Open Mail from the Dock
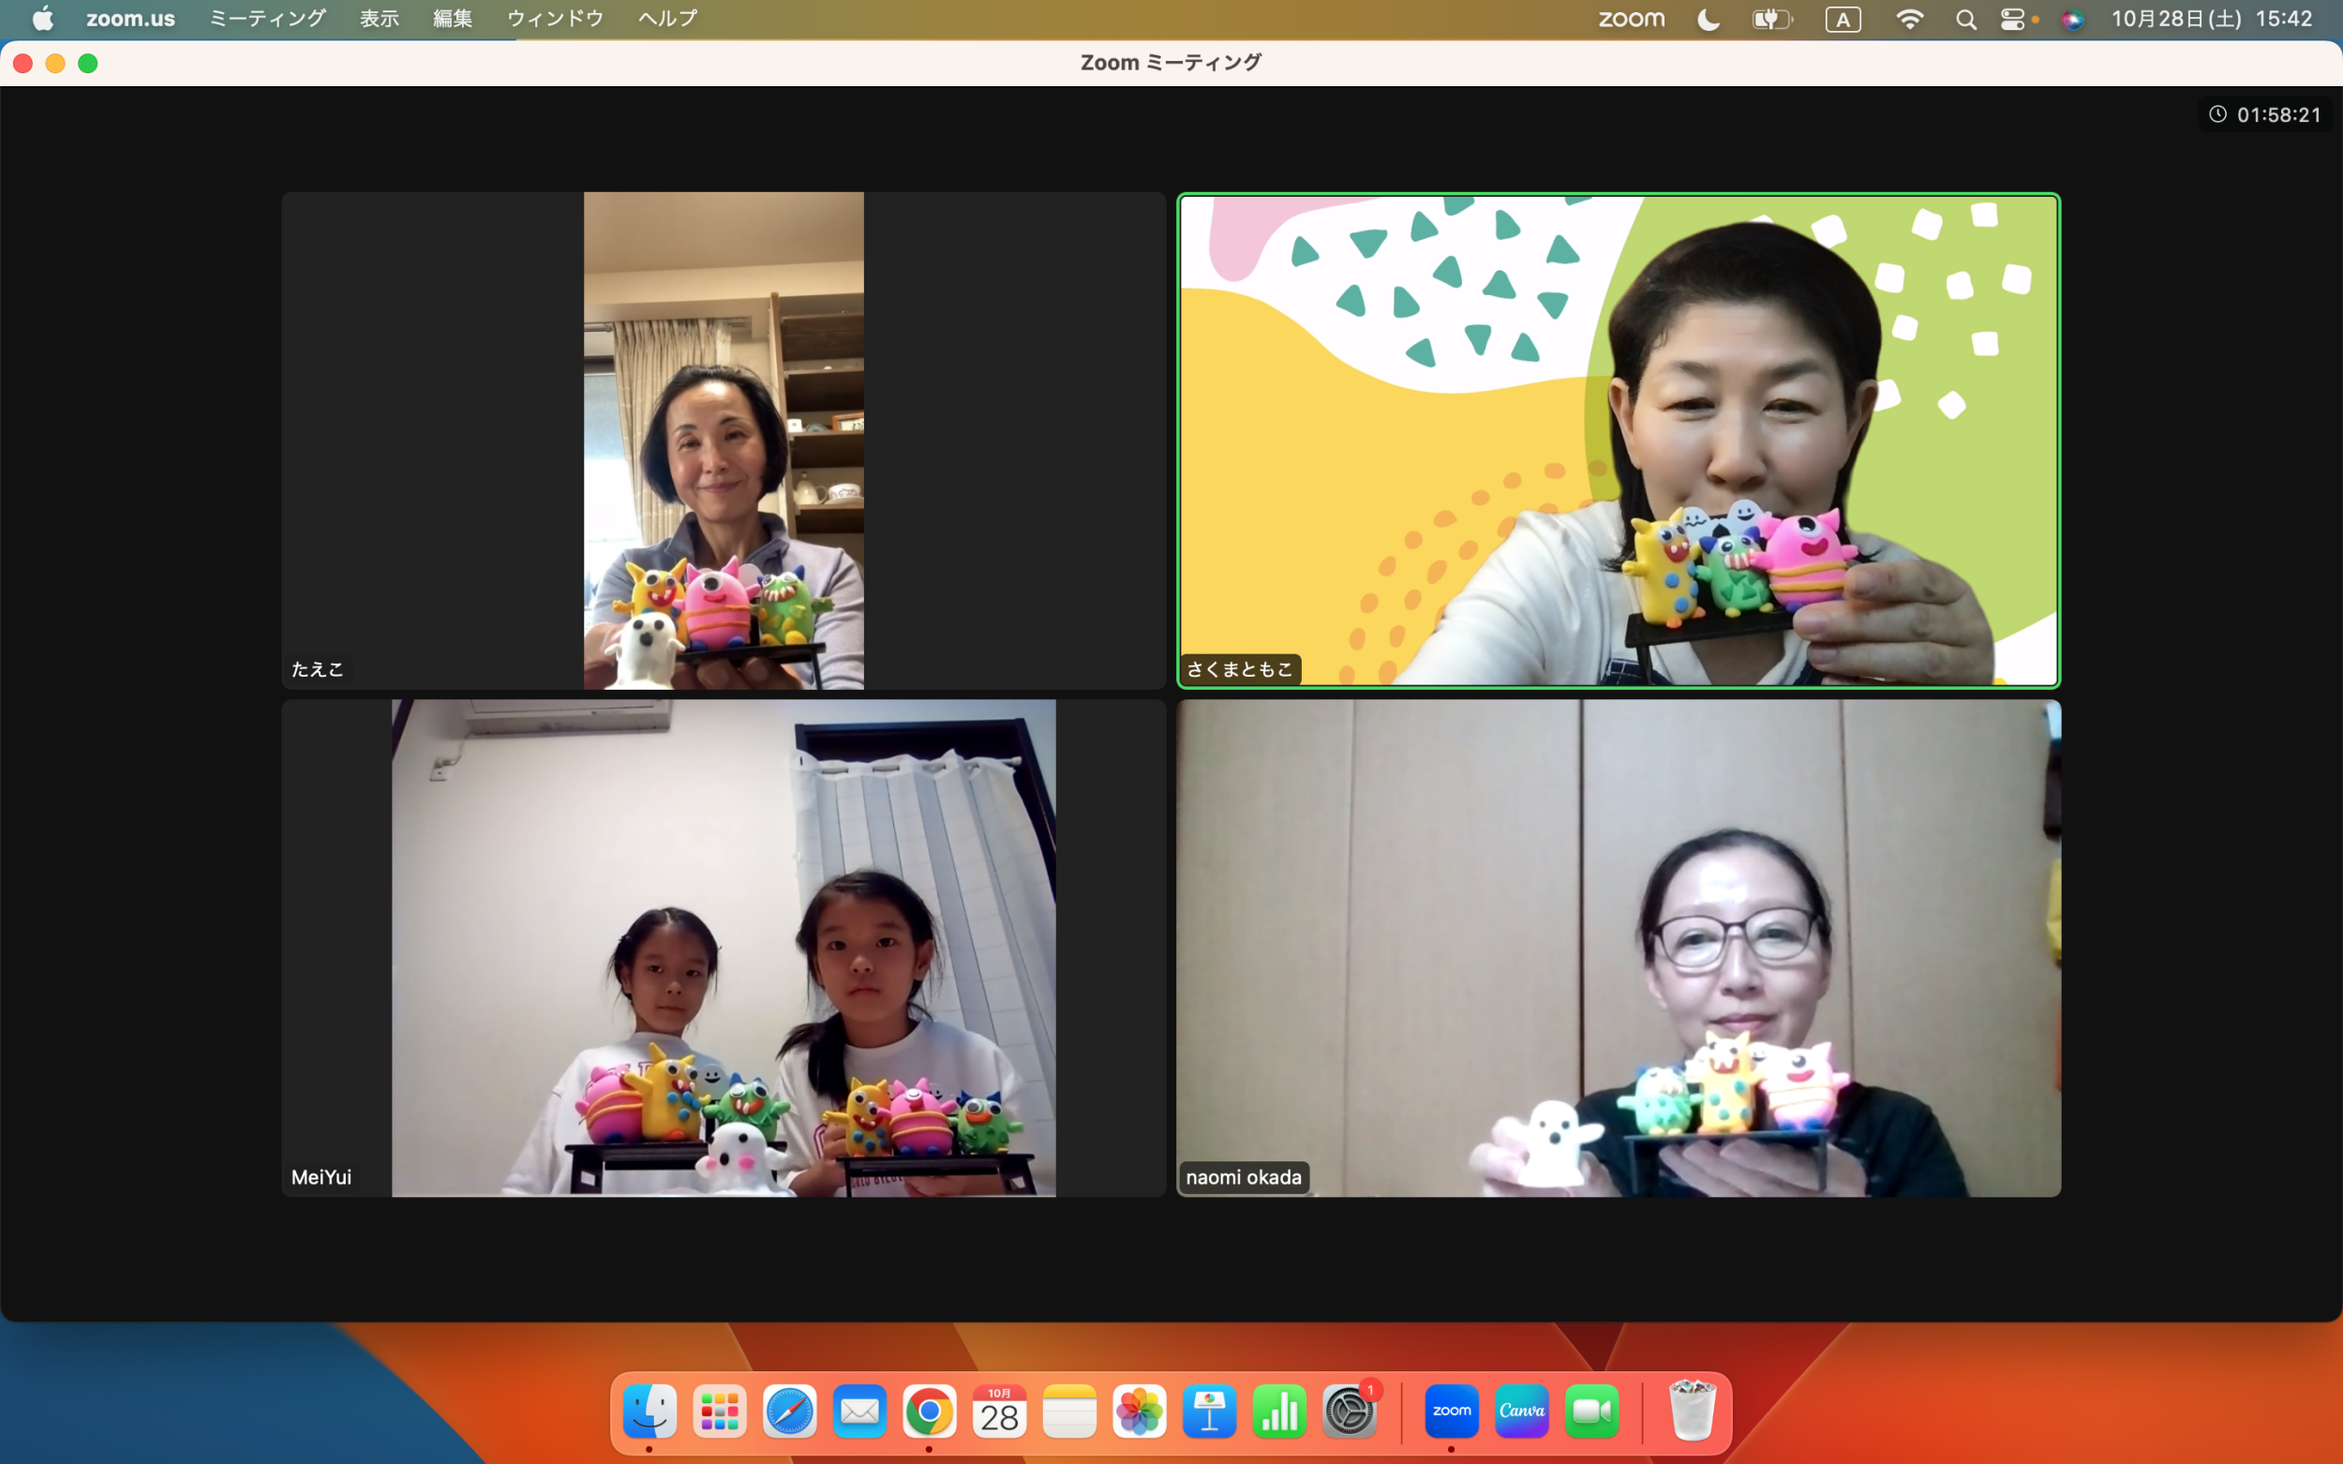 pyautogui.click(x=859, y=1412)
